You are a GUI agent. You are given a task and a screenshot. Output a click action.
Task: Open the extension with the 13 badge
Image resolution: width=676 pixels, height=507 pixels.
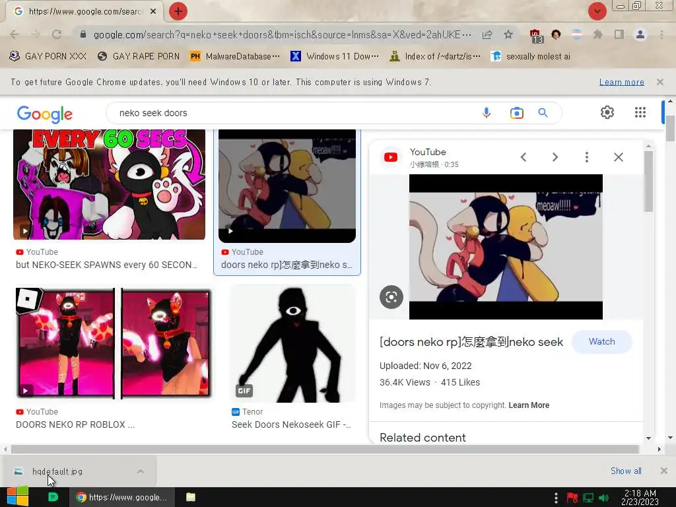(535, 36)
